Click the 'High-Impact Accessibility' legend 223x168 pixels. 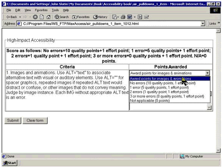[x=31, y=40]
